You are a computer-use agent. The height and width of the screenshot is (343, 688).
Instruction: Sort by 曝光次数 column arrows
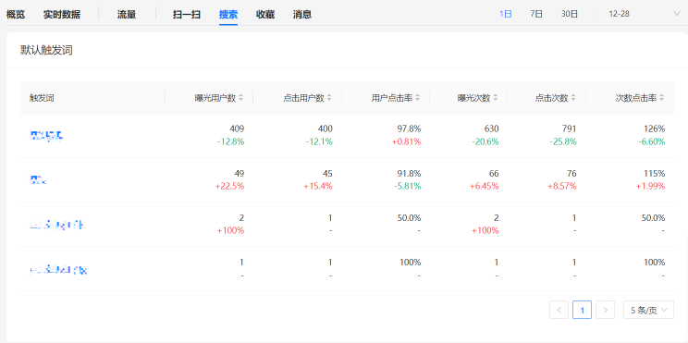[x=496, y=98]
